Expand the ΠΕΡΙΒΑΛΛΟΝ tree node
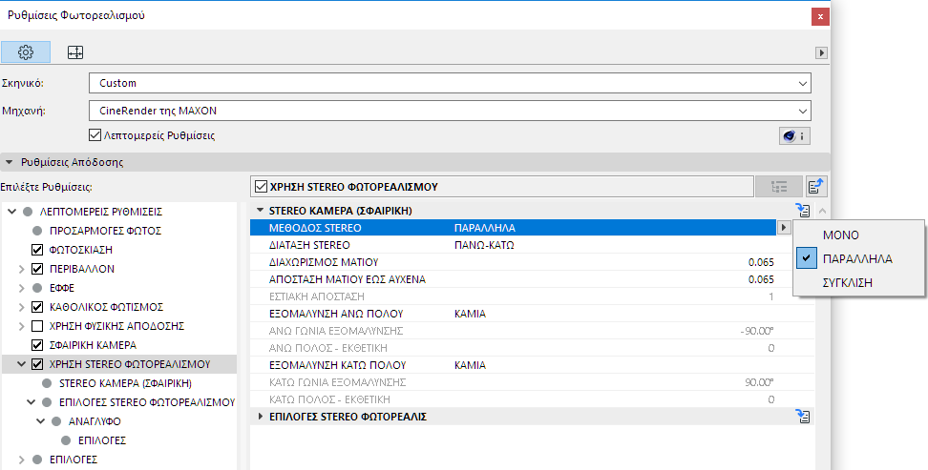This screenshot has width=928, height=470. (22, 269)
